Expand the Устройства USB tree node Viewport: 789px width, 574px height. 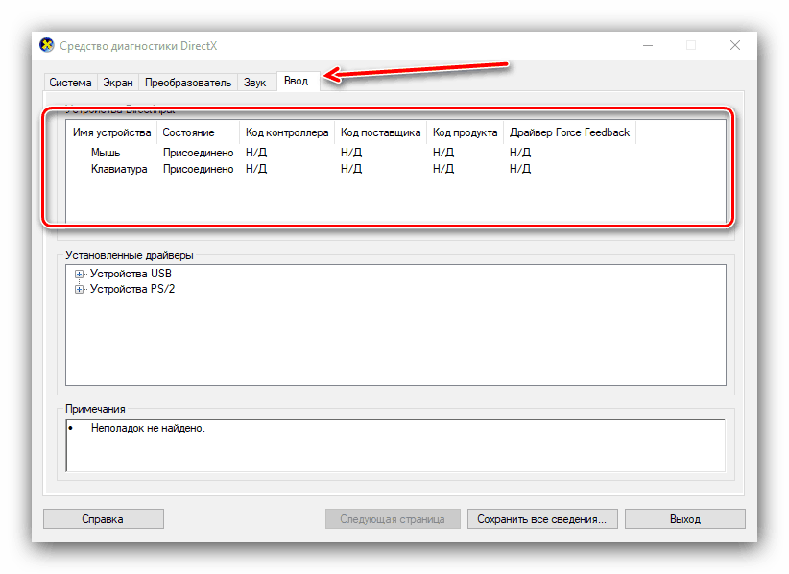coord(79,275)
